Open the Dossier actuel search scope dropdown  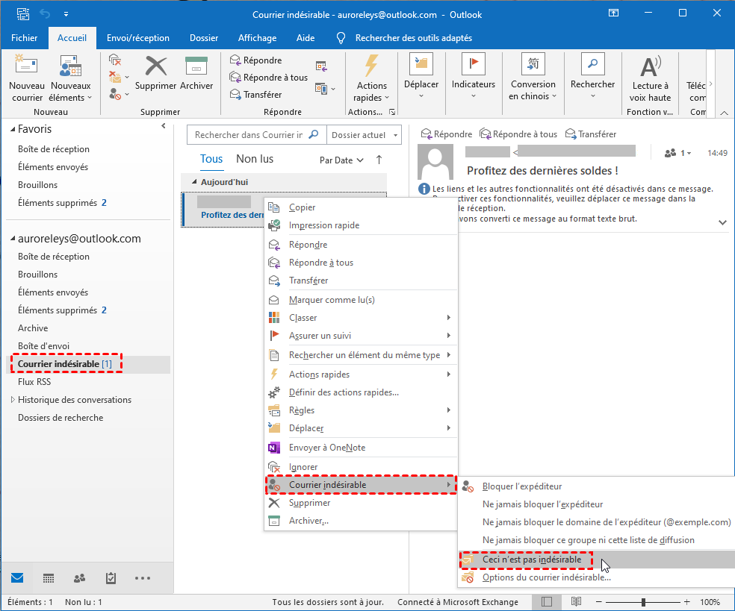365,135
